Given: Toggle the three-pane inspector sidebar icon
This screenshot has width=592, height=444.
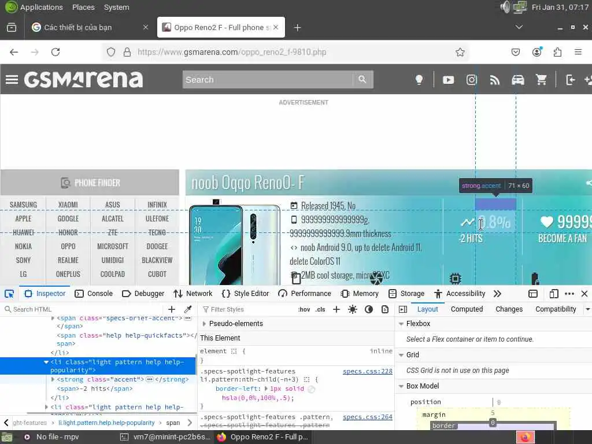Looking at the screenshot, I should pyautogui.click(x=403, y=309).
